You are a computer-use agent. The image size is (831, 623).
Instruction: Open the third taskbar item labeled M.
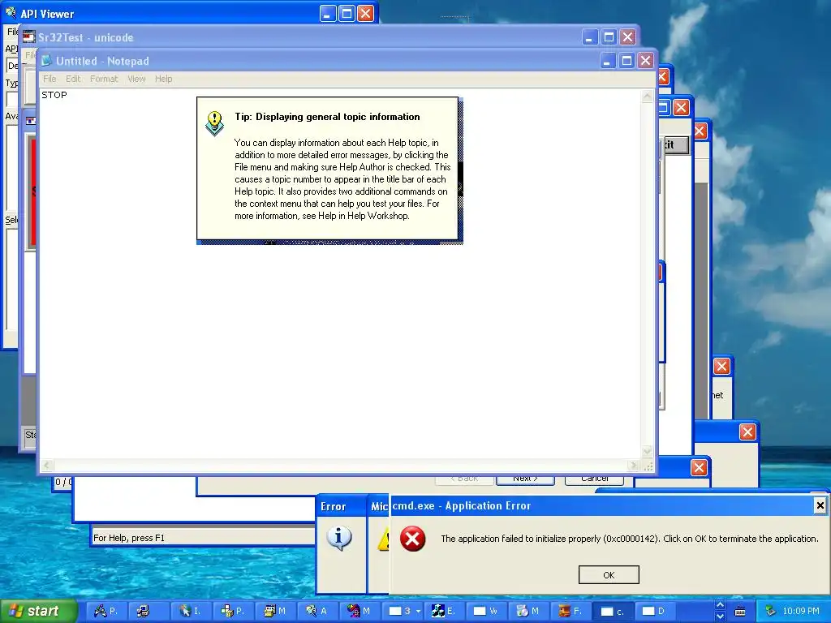coord(529,612)
